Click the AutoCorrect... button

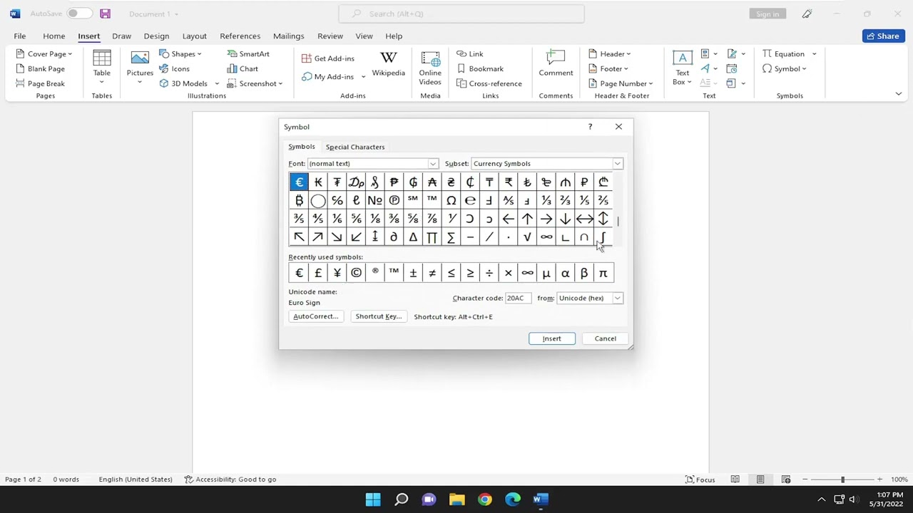coord(315,316)
